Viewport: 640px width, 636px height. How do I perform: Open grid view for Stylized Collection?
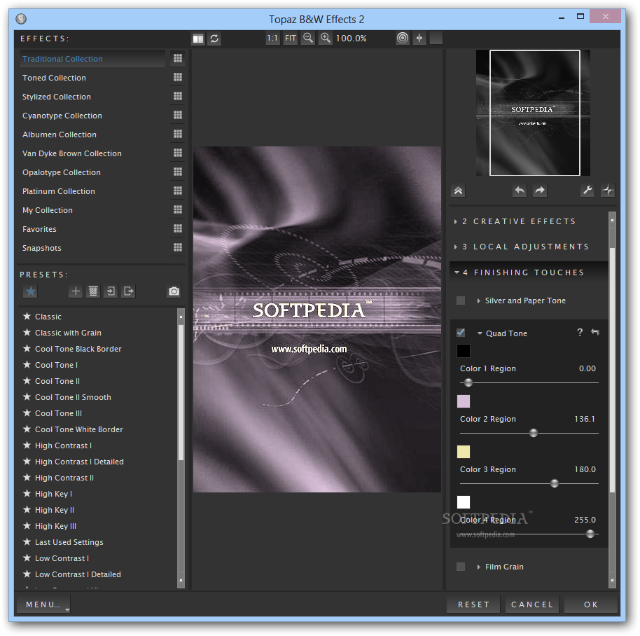[178, 96]
